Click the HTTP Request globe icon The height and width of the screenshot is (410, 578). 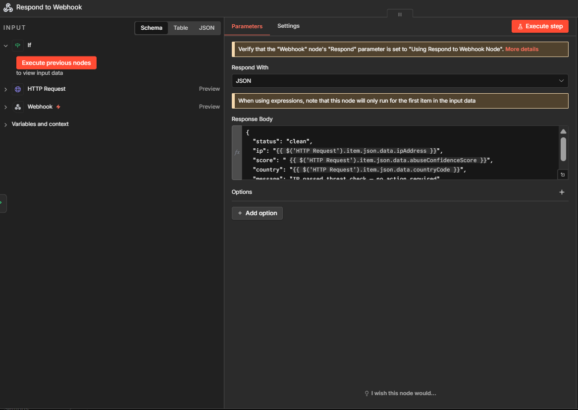pos(18,89)
